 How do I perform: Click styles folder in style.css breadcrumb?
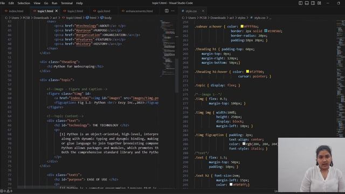tap(241, 18)
